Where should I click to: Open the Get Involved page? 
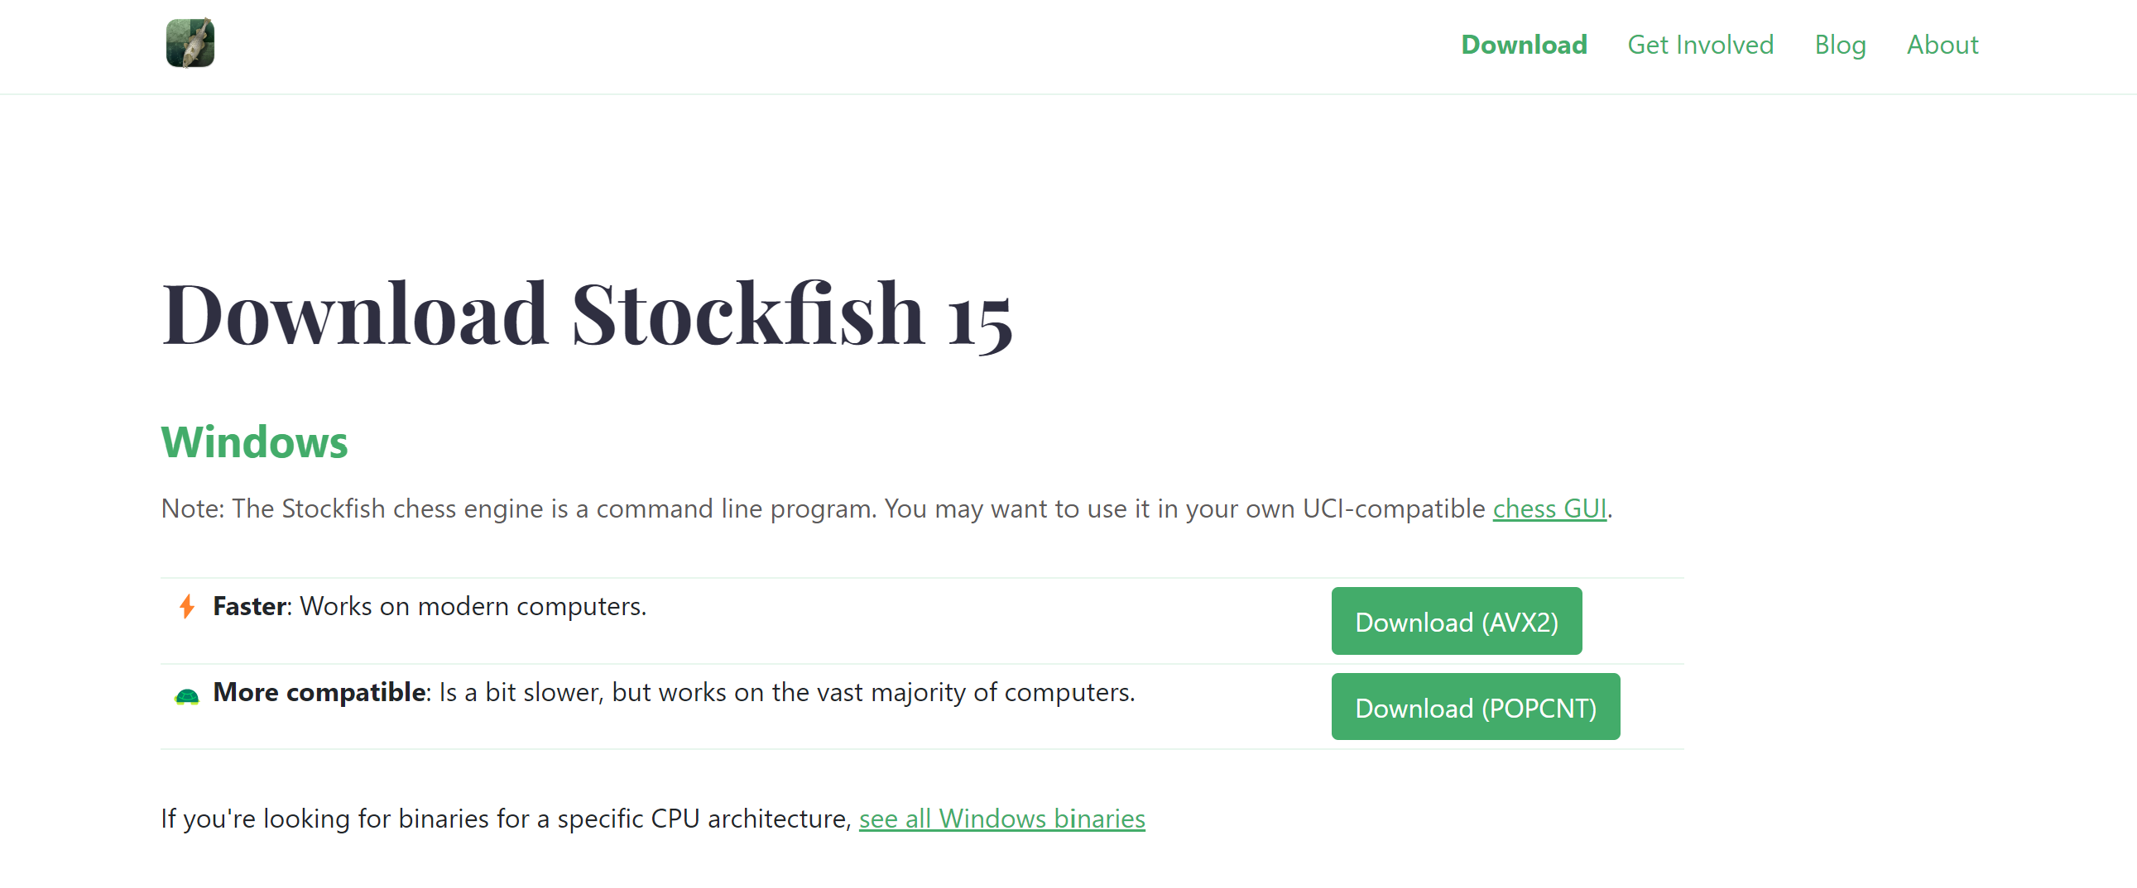pyautogui.click(x=1700, y=45)
